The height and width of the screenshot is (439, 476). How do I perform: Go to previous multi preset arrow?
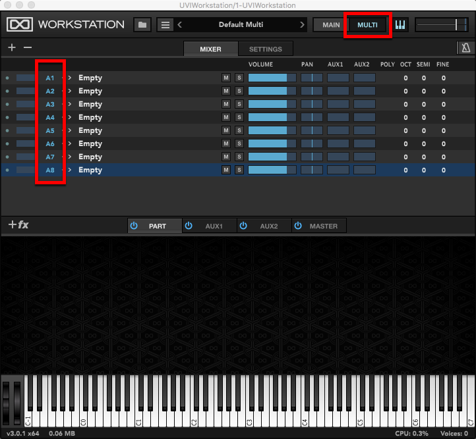(x=180, y=25)
